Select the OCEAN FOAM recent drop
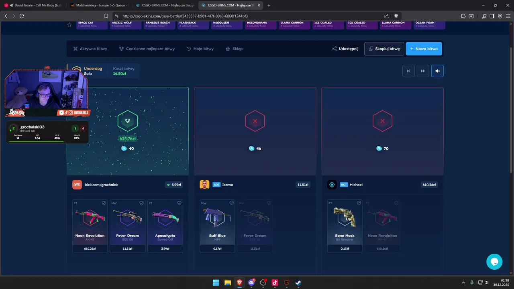 pos(429,24)
